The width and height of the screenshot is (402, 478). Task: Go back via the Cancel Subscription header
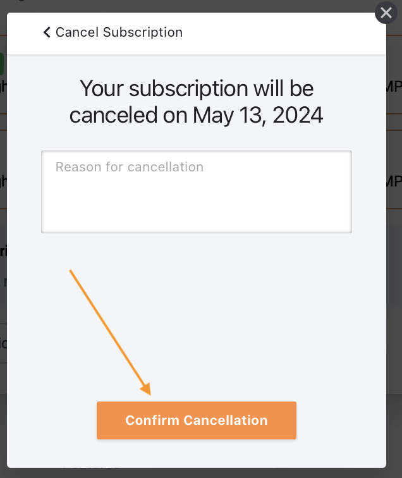pyautogui.click(x=113, y=32)
